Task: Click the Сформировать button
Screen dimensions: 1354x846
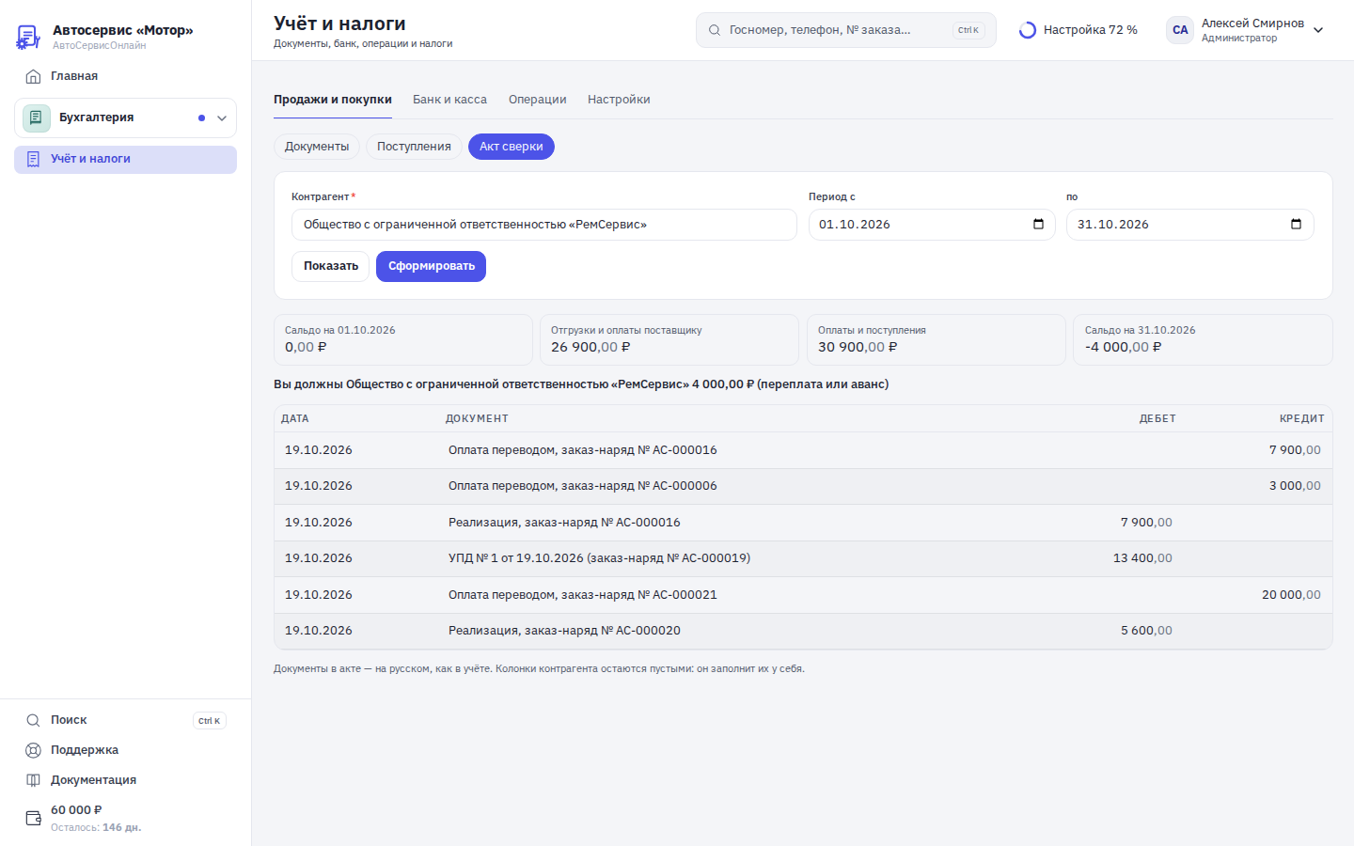Action: (431, 266)
